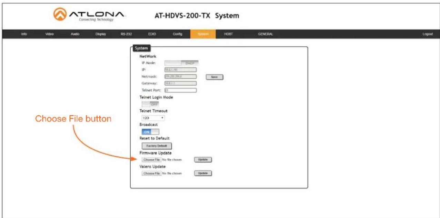Open the RS-232 tab
This screenshot has width=440, height=218.
tap(127, 34)
